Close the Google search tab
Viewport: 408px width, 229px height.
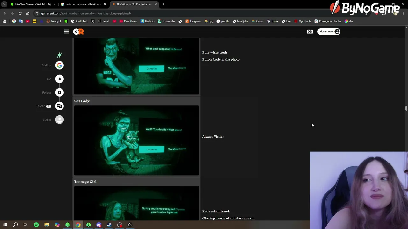(x=105, y=4)
